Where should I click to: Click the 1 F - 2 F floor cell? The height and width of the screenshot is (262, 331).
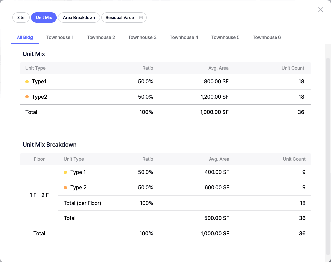(x=39, y=195)
